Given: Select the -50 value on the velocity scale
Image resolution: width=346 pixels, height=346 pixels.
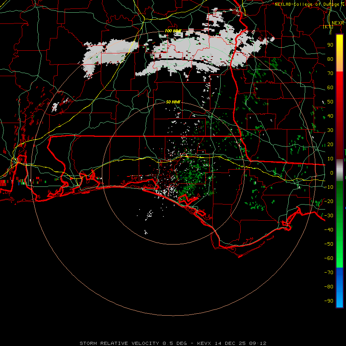Looking at the screenshot, I should click(329, 244).
